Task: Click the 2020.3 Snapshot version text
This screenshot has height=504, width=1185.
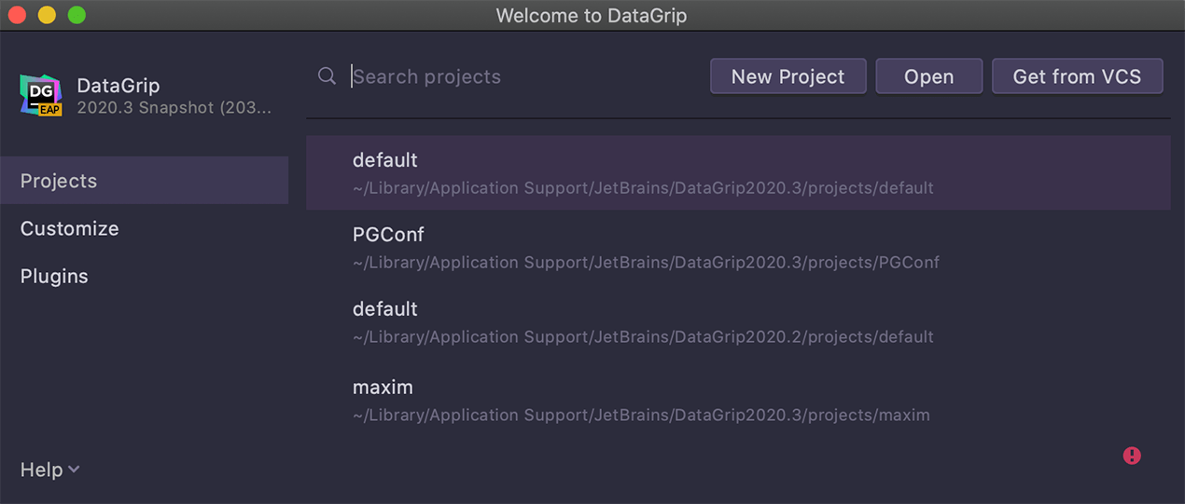Action: tap(174, 108)
